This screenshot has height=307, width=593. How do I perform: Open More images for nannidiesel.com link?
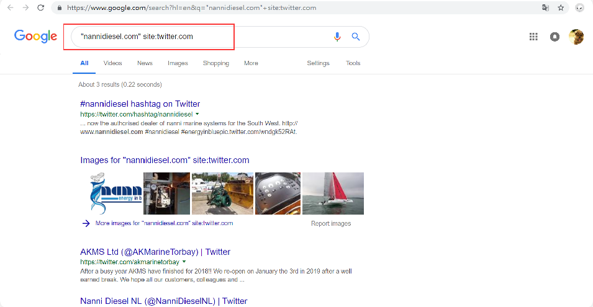(x=164, y=223)
